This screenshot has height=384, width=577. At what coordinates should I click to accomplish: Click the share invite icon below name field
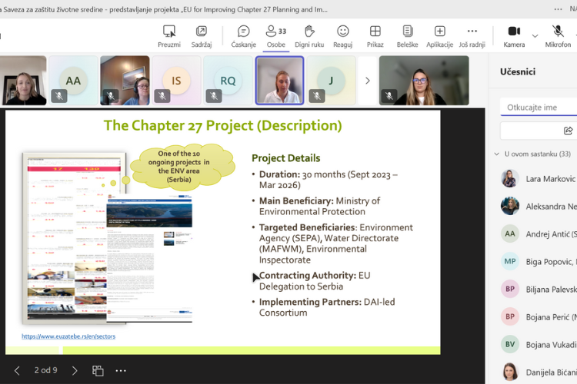click(568, 131)
